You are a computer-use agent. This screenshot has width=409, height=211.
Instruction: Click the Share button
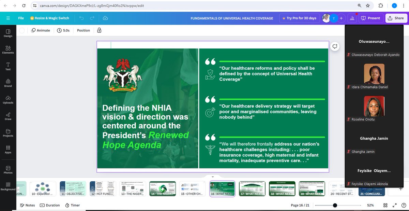point(396,18)
